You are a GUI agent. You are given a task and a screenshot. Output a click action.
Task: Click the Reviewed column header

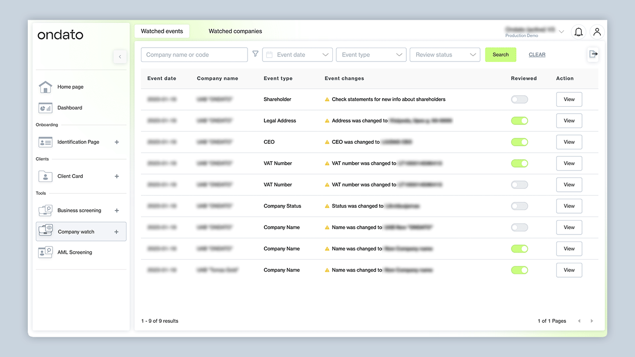coord(524,78)
